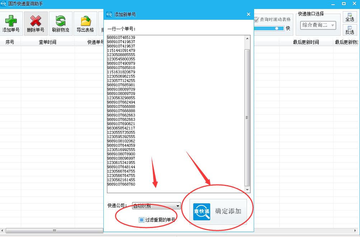Minimize the 固乔快递查询助手 main window
Screen dimensions: 360x237
pos(333,4)
